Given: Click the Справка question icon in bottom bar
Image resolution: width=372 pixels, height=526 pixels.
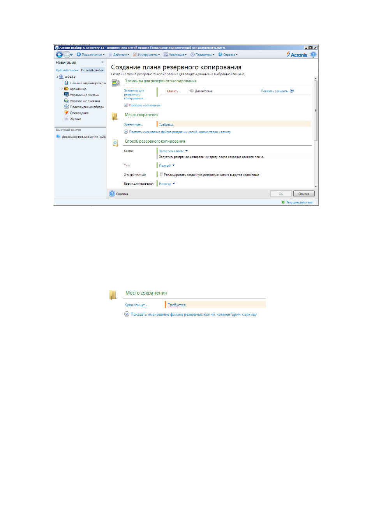Looking at the screenshot, I should click(x=112, y=194).
